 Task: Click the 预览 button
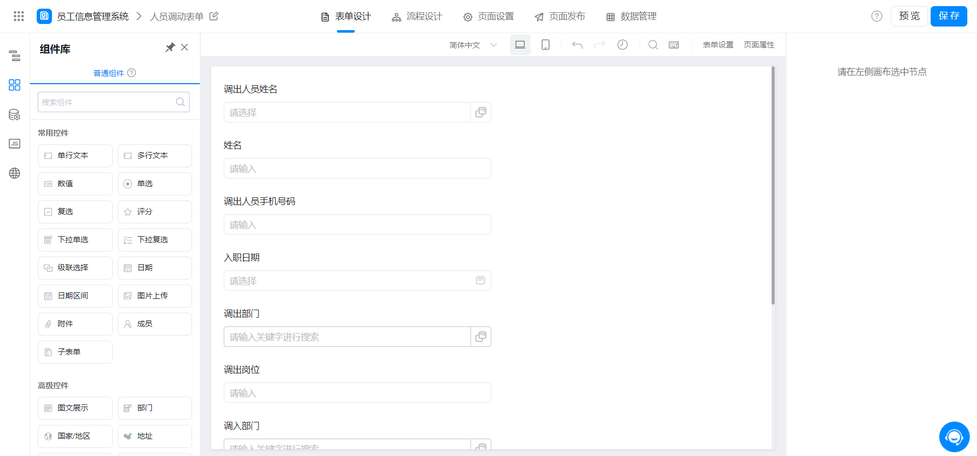coord(909,16)
